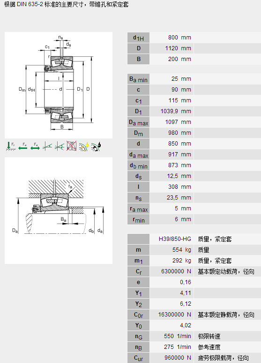The width and height of the screenshot is (261, 363).
Task: Click the '基本额定动载荷，径向' description
Action: pos(226,271)
